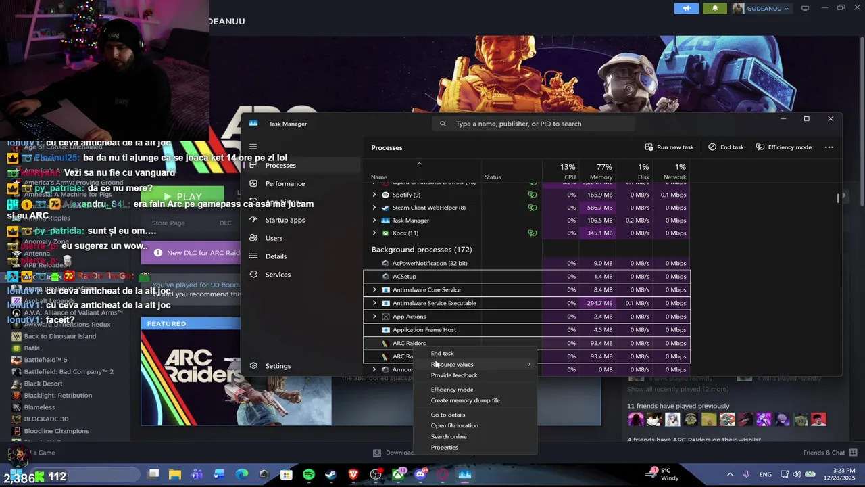Open the Details page icon
Viewport: 865px width, 487px height.
(x=253, y=256)
